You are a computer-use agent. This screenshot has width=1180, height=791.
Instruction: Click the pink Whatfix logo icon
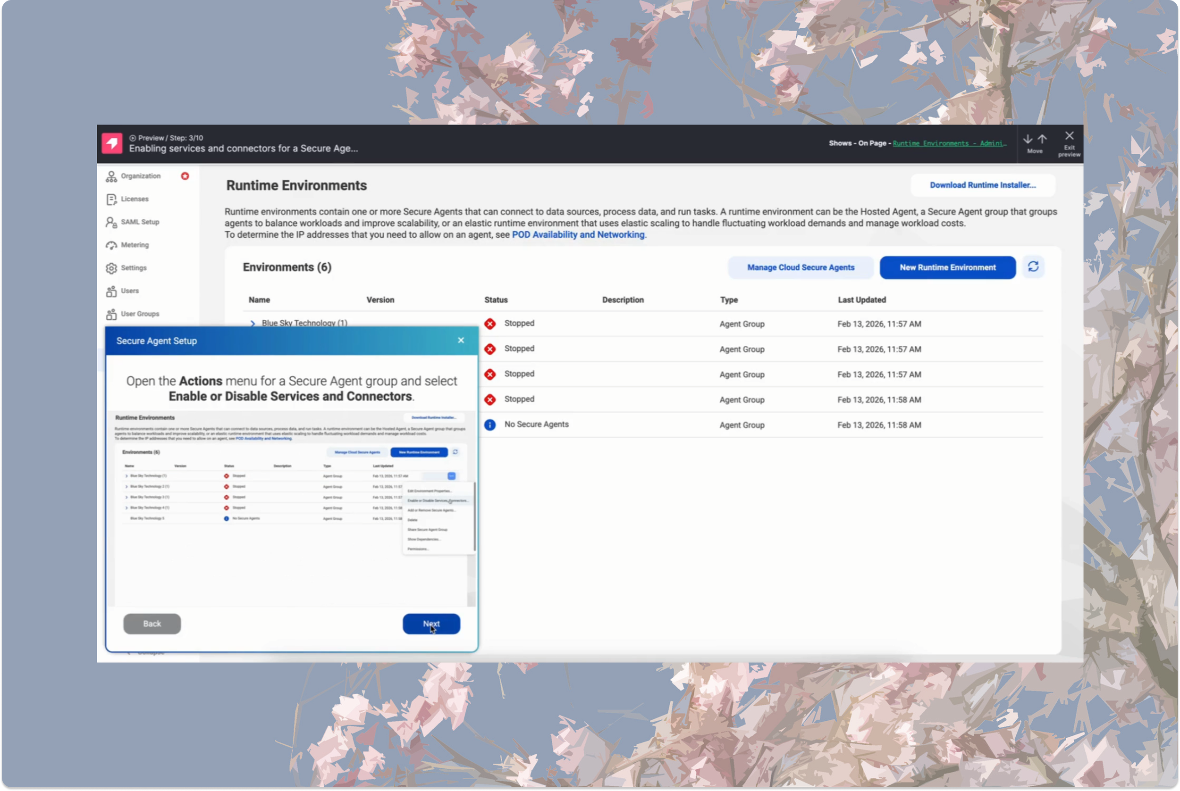point(111,143)
